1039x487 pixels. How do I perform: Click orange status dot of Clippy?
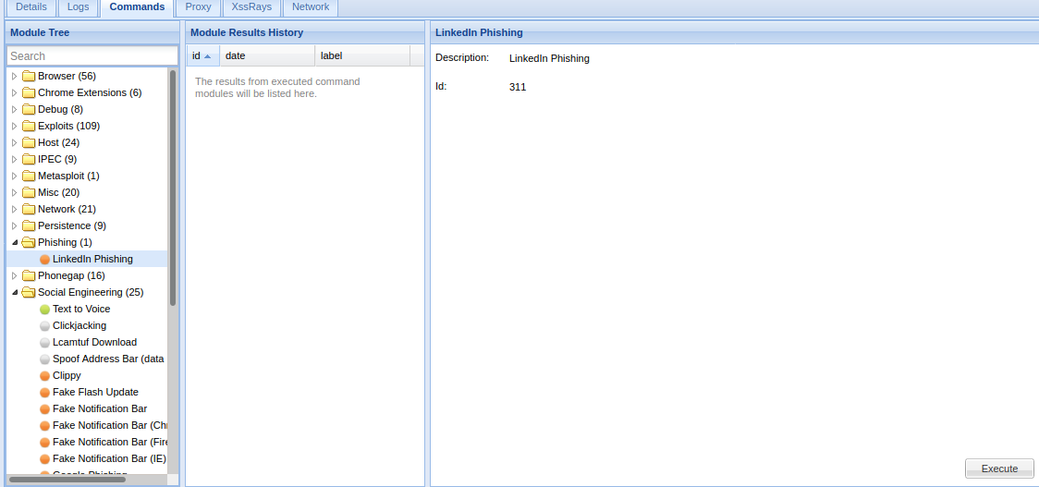(44, 376)
